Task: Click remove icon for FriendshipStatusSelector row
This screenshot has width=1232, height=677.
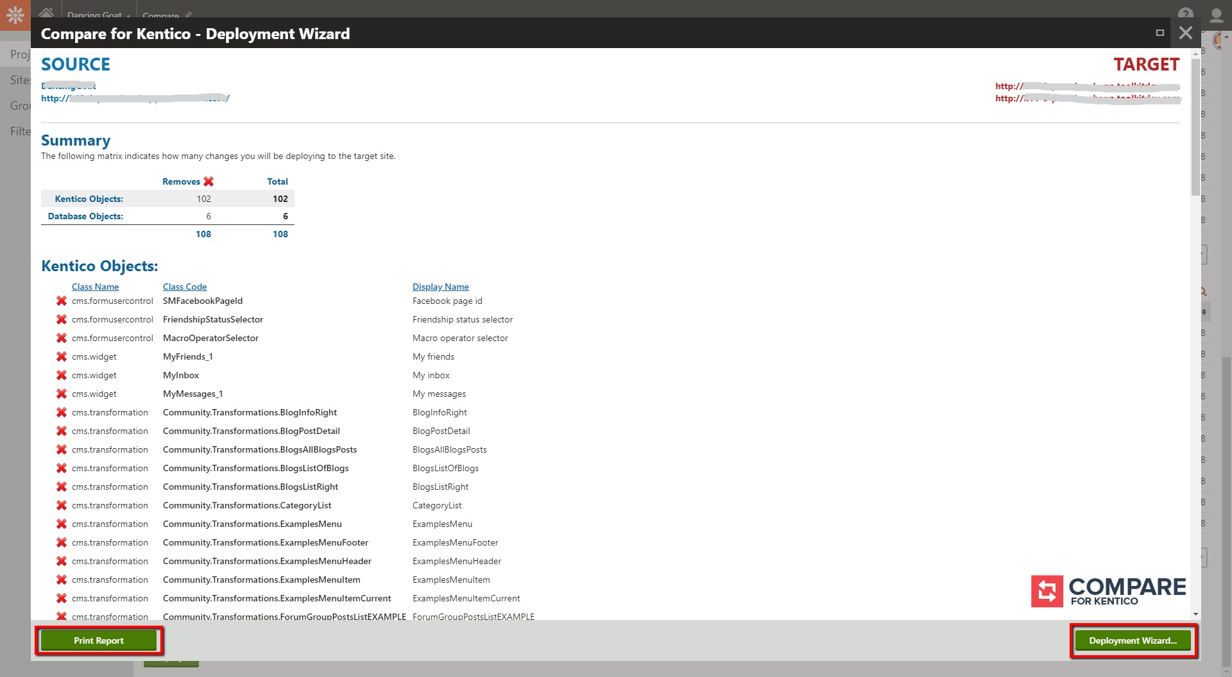Action: (62, 319)
